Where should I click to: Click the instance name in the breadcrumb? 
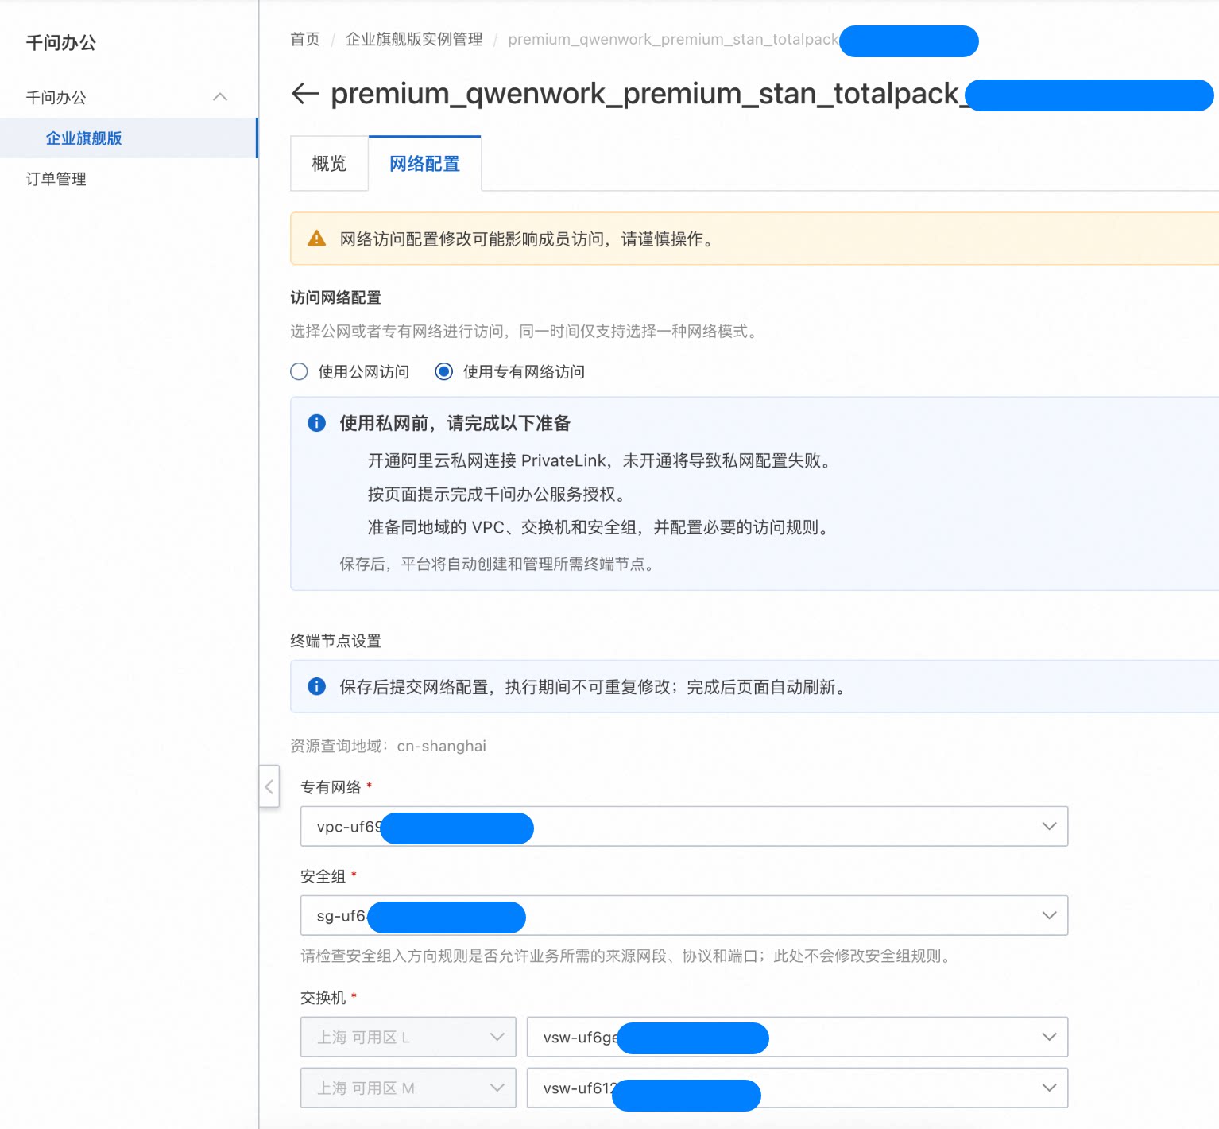point(674,39)
